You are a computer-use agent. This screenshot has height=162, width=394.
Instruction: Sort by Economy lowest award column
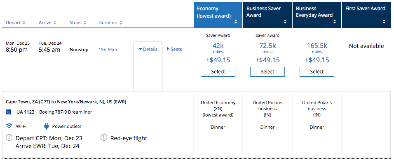[235, 22]
